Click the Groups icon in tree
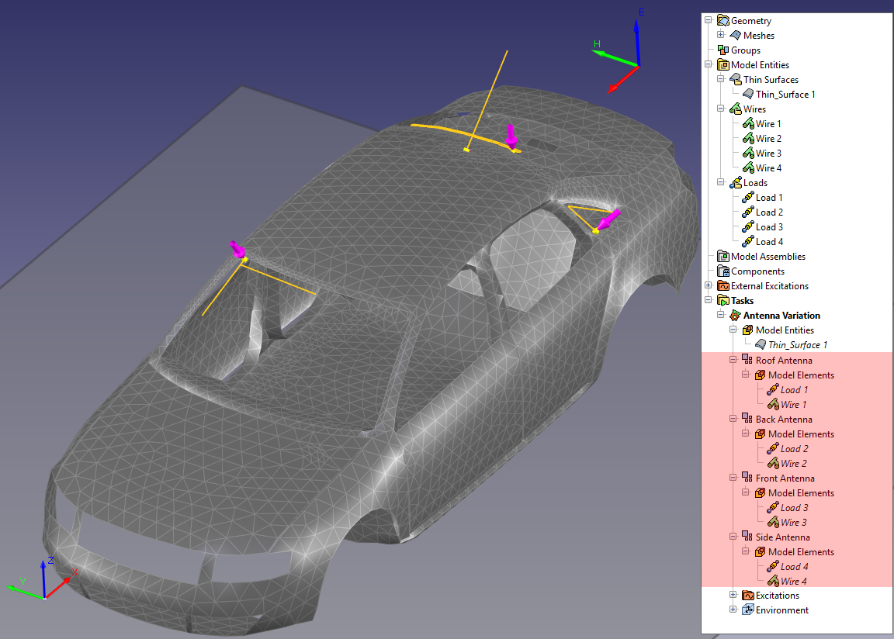894x639 pixels. (723, 50)
